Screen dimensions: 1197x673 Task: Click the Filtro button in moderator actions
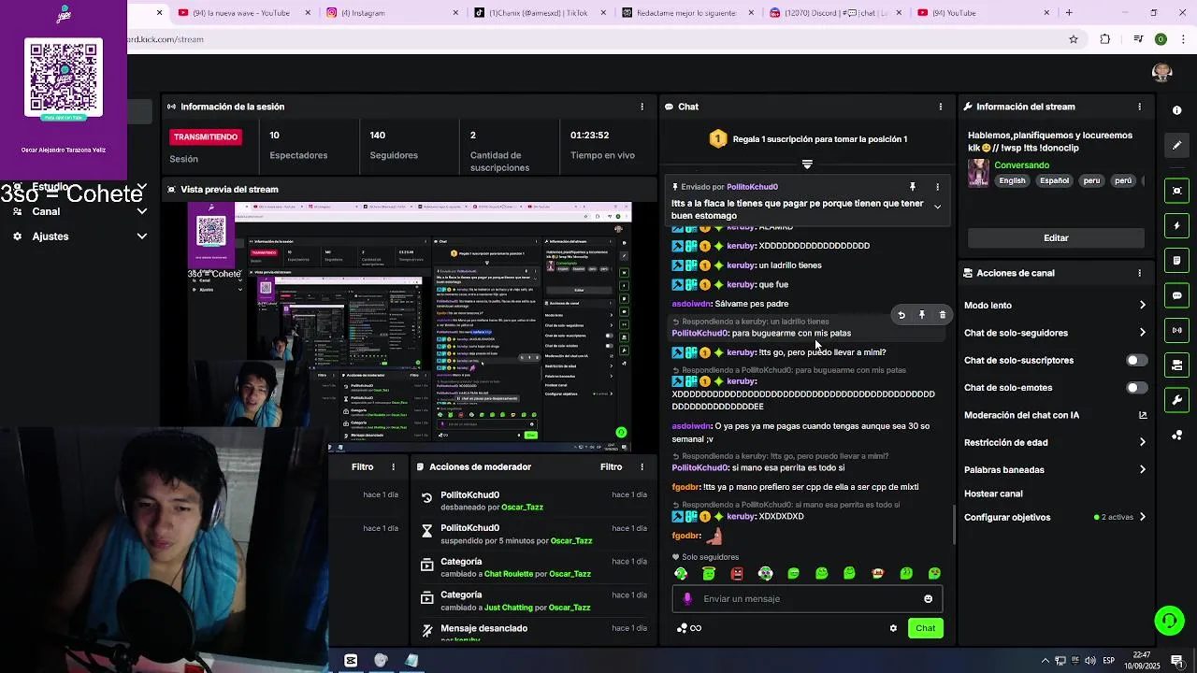click(611, 466)
